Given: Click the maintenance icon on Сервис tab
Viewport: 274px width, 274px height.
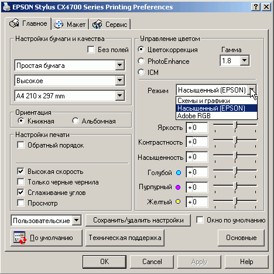Looking at the screenshot, I should coord(97,25).
